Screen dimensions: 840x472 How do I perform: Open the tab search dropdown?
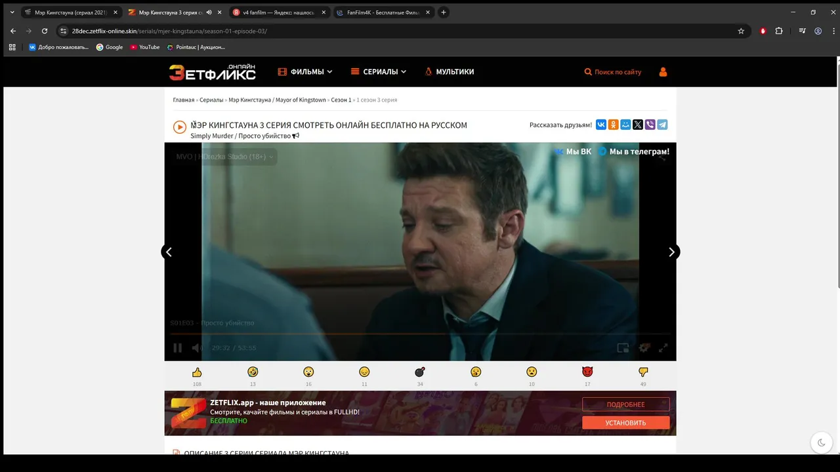point(12,12)
